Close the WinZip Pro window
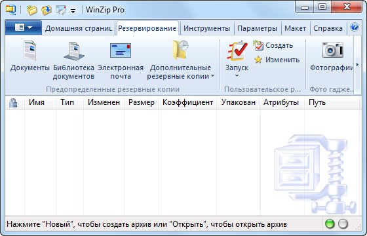Image resolution: width=367 pixels, height=236 pixels. [347, 7]
